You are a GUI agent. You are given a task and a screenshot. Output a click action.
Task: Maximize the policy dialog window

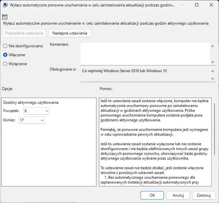pos(197,5)
